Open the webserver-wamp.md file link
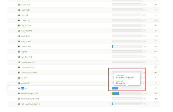The width and height of the screenshot is (173, 112). click(30, 99)
